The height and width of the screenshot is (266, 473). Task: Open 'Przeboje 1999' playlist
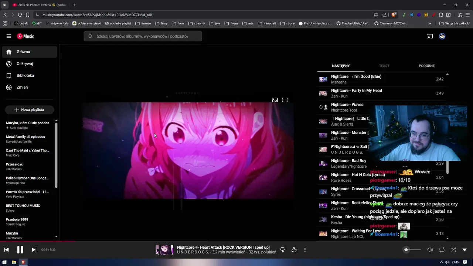pyautogui.click(x=28, y=222)
